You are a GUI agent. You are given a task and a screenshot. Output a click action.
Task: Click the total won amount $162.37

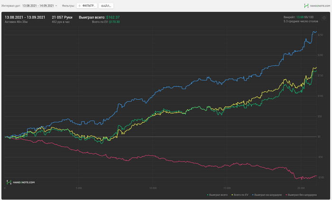113,18
